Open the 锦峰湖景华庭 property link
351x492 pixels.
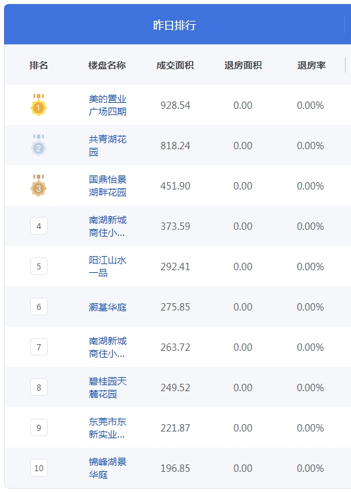(107, 468)
